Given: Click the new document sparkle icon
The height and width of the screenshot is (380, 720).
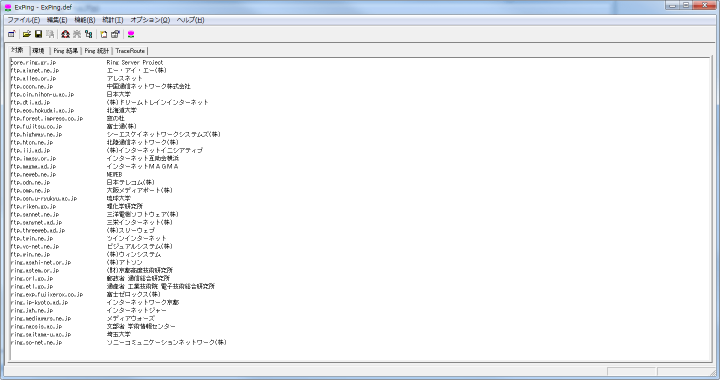Looking at the screenshot, I should coord(104,34).
